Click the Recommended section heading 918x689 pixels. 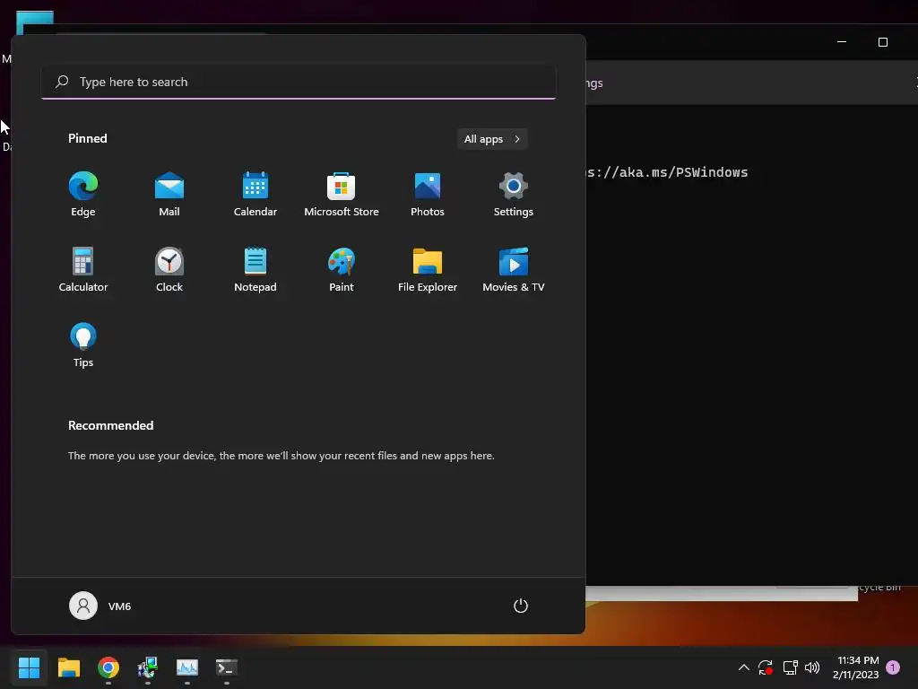point(110,425)
